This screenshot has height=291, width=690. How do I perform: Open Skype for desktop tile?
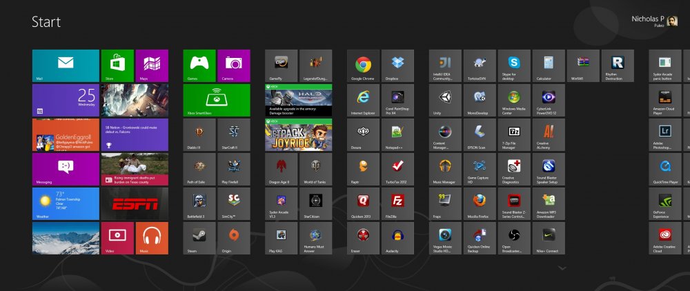[514, 66]
